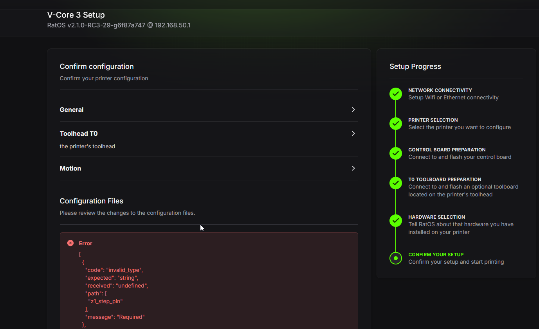
Task: Click the "code": "invalid_type" error line
Action: point(114,270)
